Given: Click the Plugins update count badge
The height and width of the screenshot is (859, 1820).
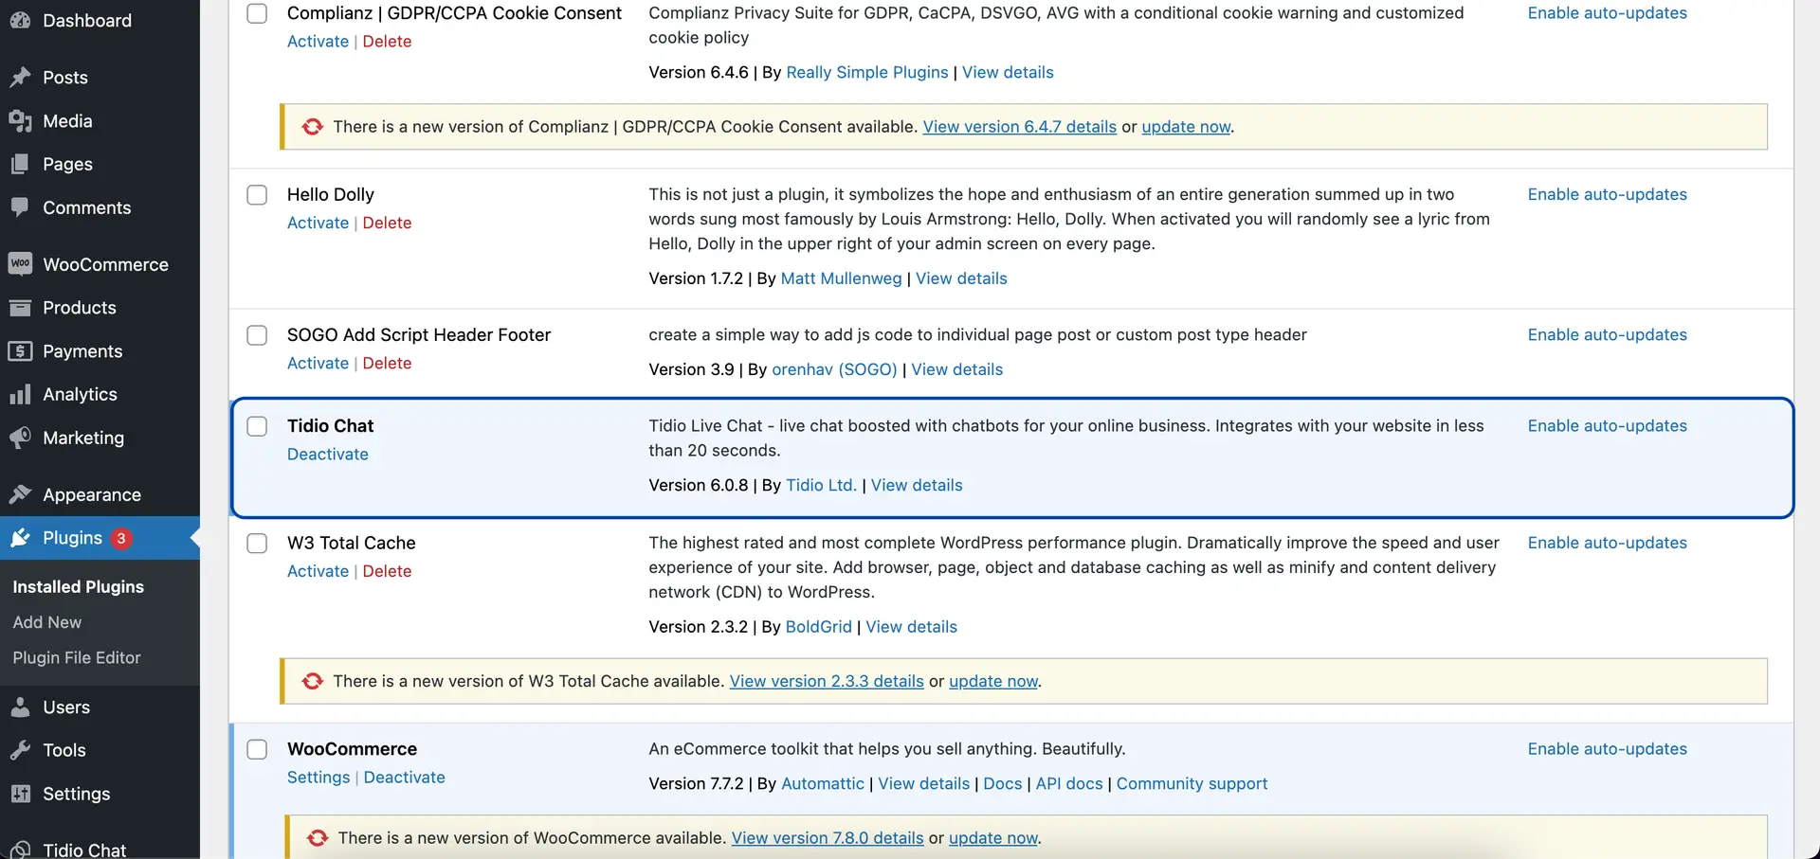Looking at the screenshot, I should point(120,538).
